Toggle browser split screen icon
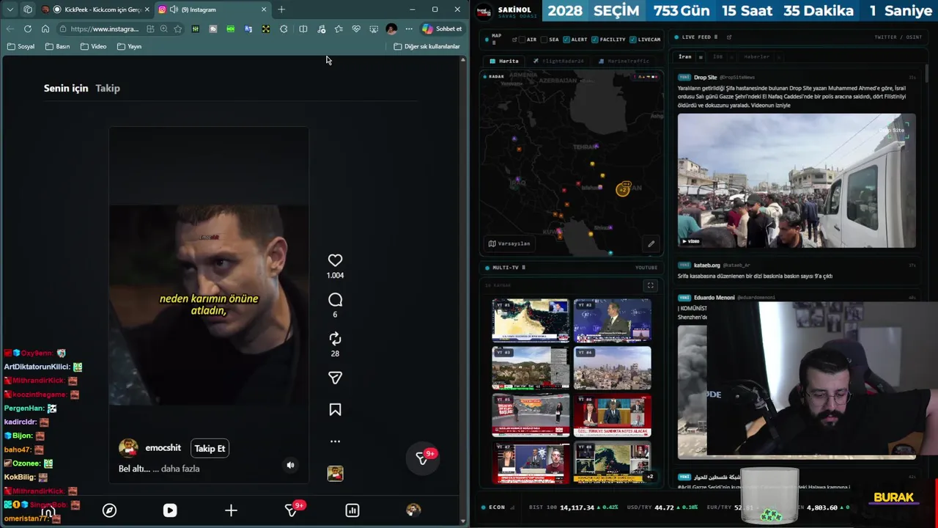The width and height of the screenshot is (938, 528). pyautogui.click(x=303, y=29)
